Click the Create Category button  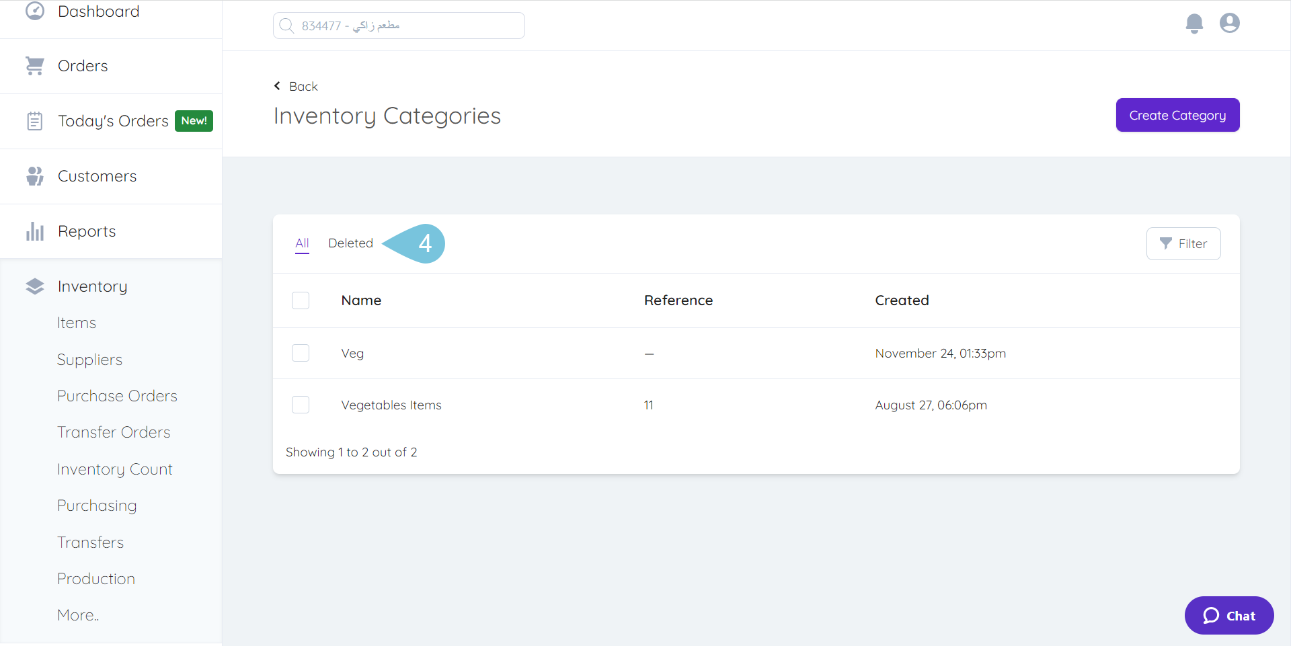pyautogui.click(x=1177, y=115)
